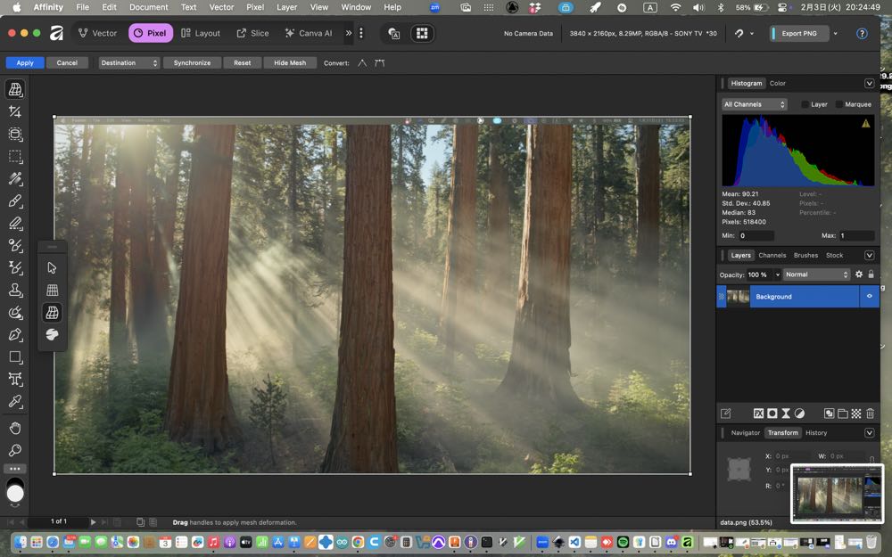Switch to the Channels tab
892x557 pixels.
pos(772,255)
